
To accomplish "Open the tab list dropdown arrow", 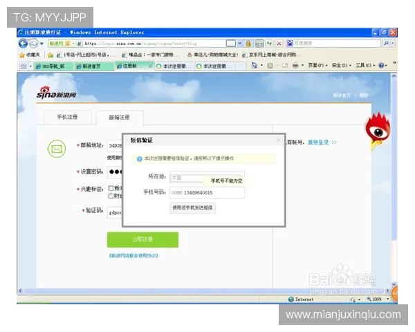I will click(x=30, y=66).
